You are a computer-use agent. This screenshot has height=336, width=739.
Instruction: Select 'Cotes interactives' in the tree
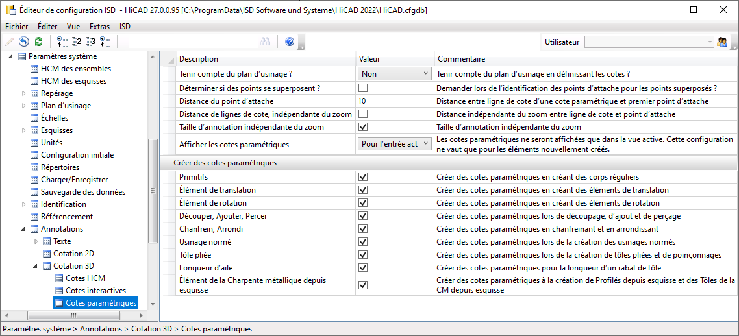click(95, 291)
